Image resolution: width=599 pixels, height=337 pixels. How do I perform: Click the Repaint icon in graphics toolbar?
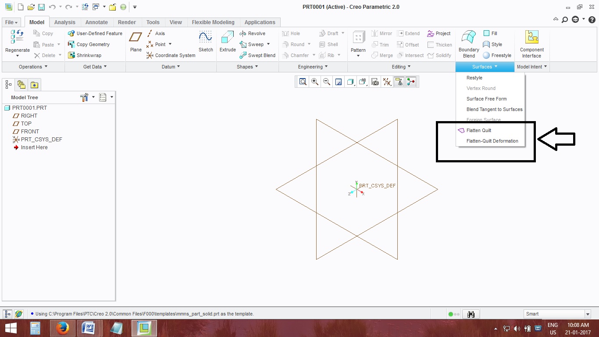click(339, 82)
